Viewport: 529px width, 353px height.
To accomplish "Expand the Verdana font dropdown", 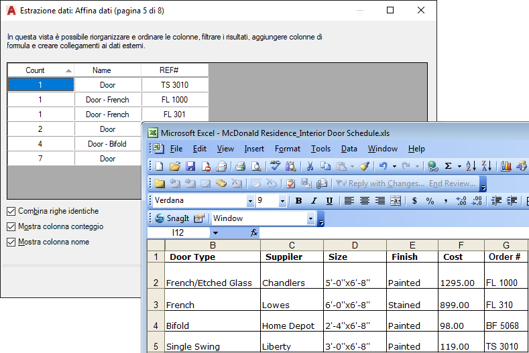I will [x=250, y=201].
